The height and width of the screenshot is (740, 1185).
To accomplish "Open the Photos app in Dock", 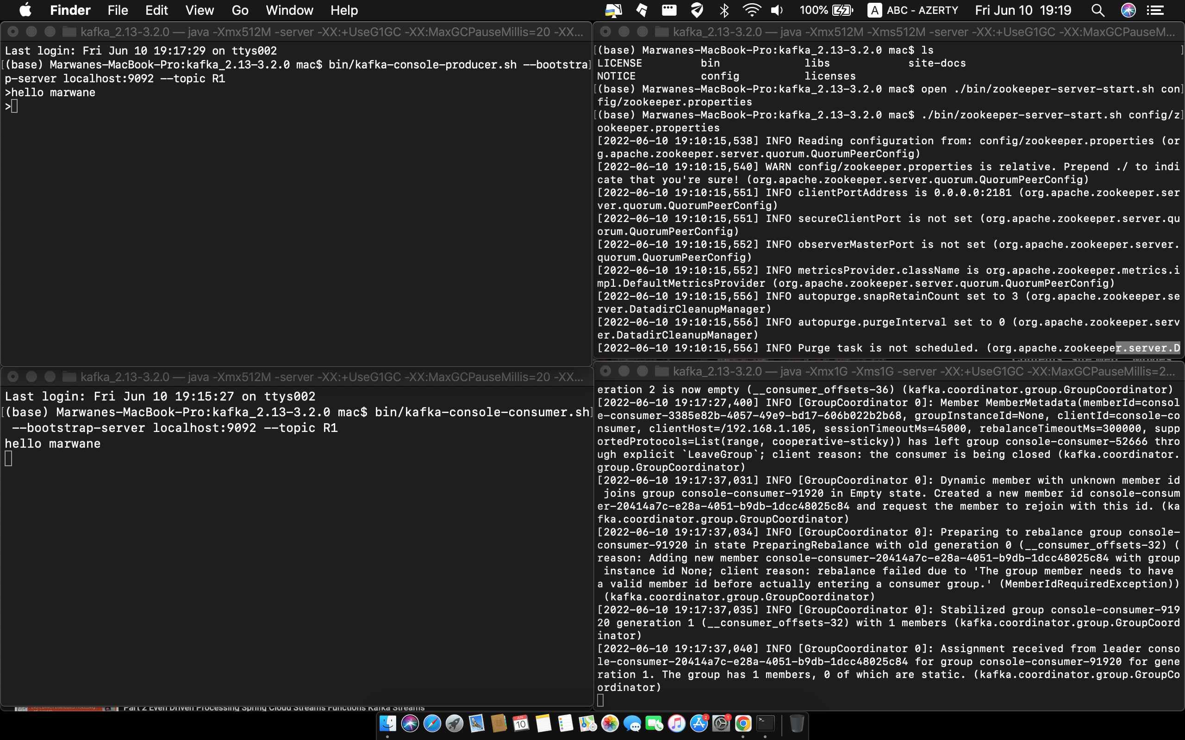I will tap(610, 723).
